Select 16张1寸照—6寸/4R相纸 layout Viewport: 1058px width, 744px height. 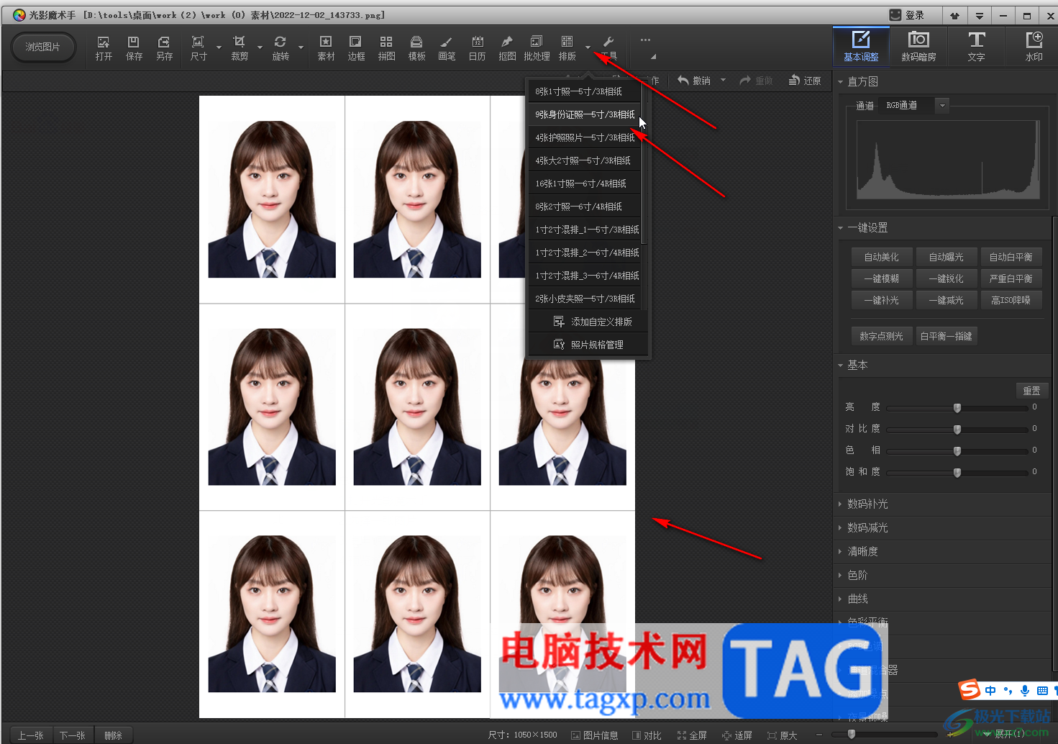tap(584, 183)
